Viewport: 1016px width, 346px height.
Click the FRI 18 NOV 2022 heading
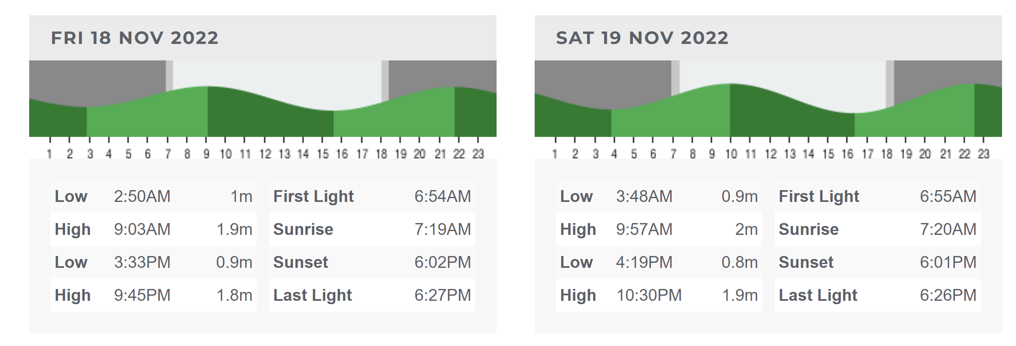point(135,38)
